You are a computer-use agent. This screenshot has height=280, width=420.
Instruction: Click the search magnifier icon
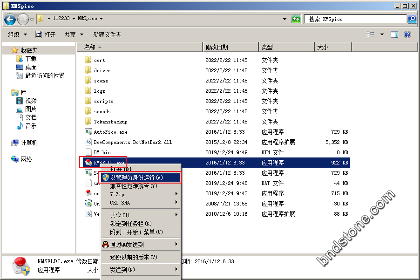412,19
